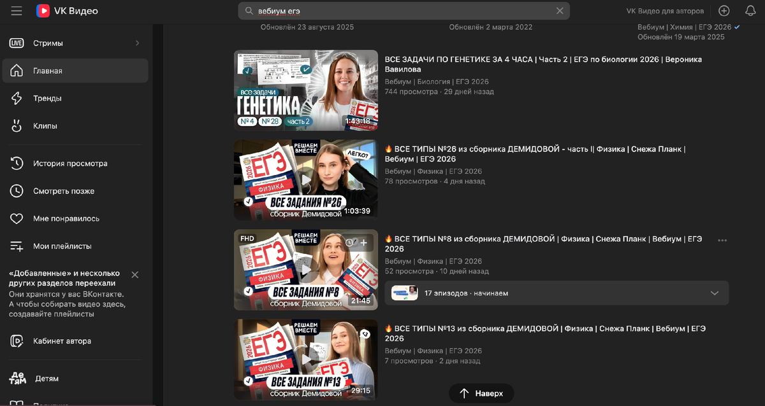
Task: Click watch-later clock on №8 thumbnail
Action: [349, 242]
